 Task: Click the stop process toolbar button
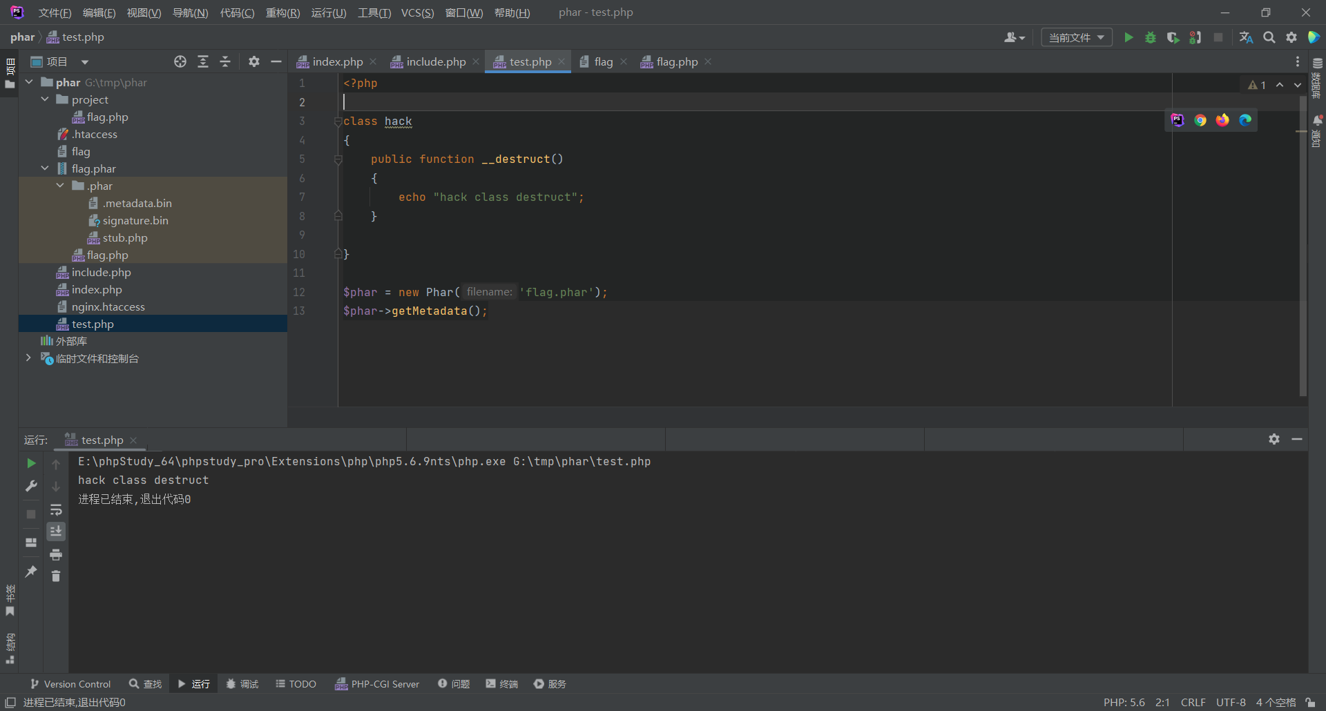click(1218, 37)
